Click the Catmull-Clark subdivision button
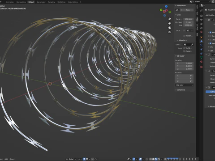215x161 pixels. [211, 92]
